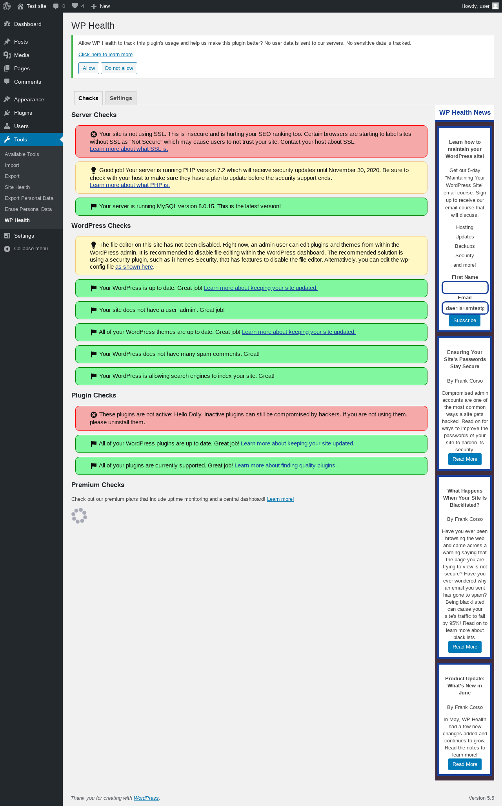The height and width of the screenshot is (806, 502).
Task: Open Import submenu item
Action: point(12,165)
